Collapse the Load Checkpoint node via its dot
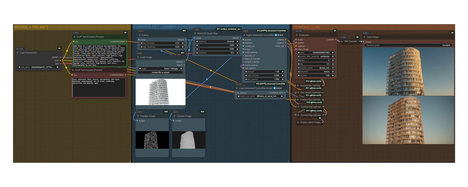Image resolution: width=468 pixels, height=187 pixels. [x=18, y=53]
